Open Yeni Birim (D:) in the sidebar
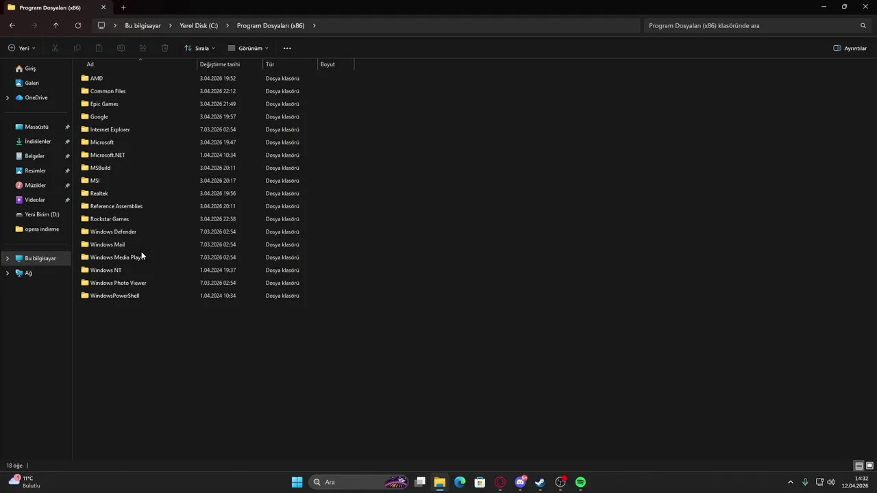The width and height of the screenshot is (877, 493). (x=37, y=214)
